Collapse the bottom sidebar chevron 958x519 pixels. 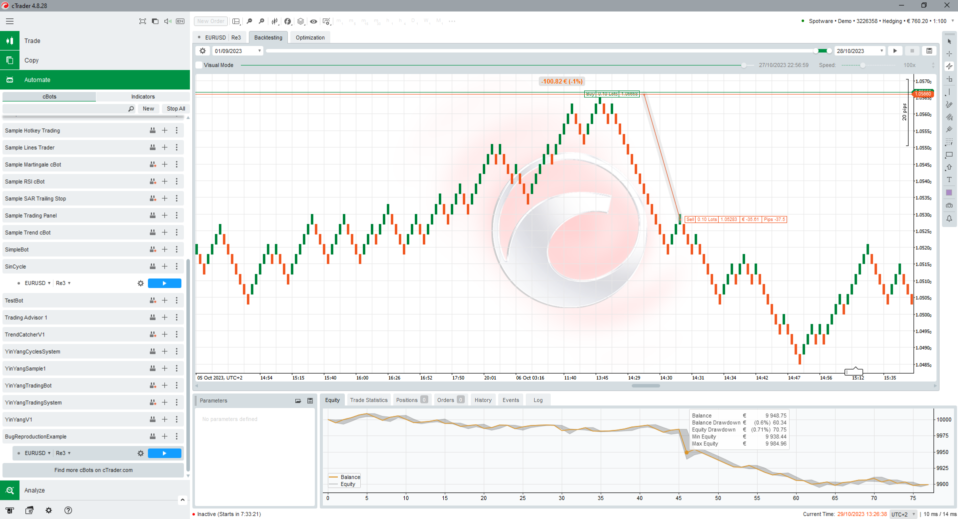click(x=182, y=499)
